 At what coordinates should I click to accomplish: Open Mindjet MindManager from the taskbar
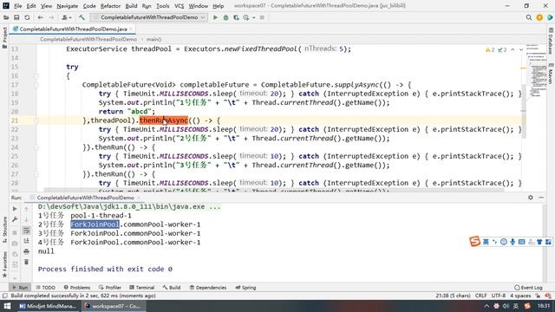pos(48,306)
